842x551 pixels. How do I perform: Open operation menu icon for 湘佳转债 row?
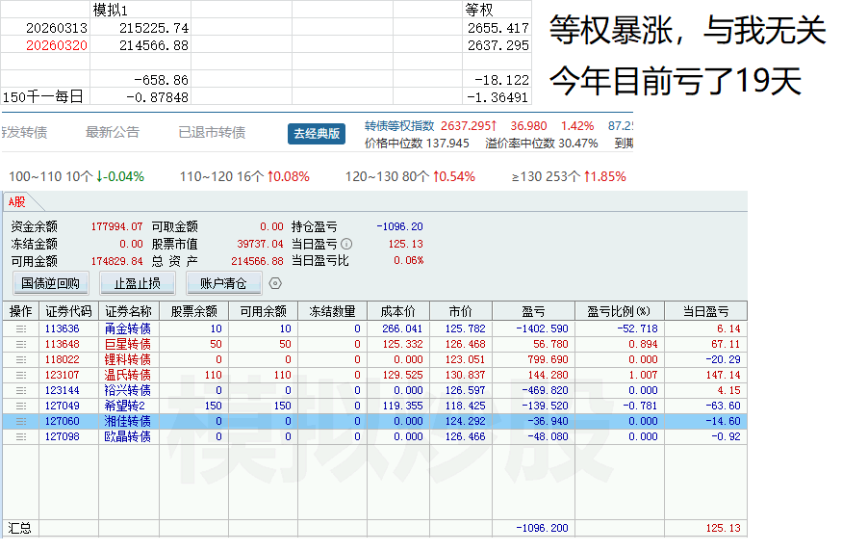point(20,421)
